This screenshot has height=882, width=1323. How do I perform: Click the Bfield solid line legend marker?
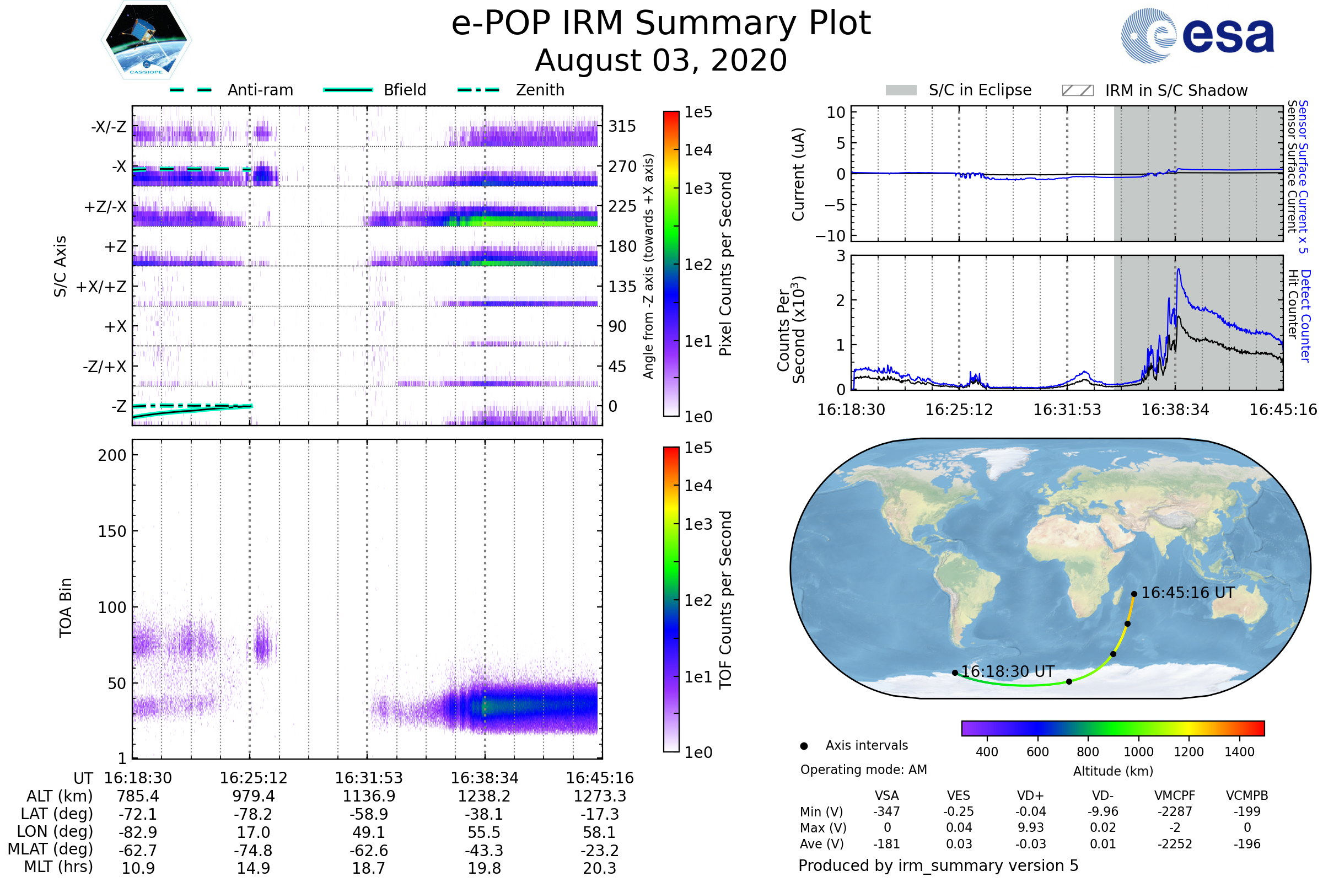coord(348,90)
